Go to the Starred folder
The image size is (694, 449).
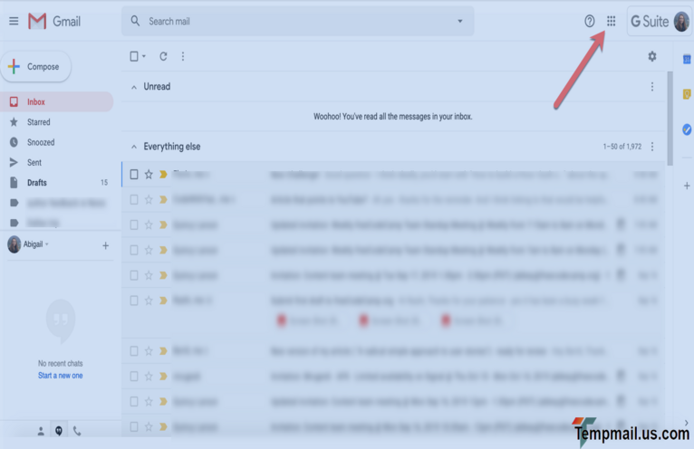click(38, 122)
